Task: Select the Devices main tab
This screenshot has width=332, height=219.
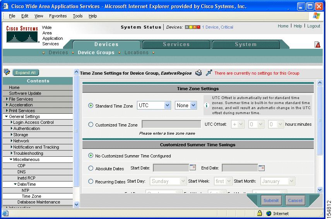Action: (106, 44)
